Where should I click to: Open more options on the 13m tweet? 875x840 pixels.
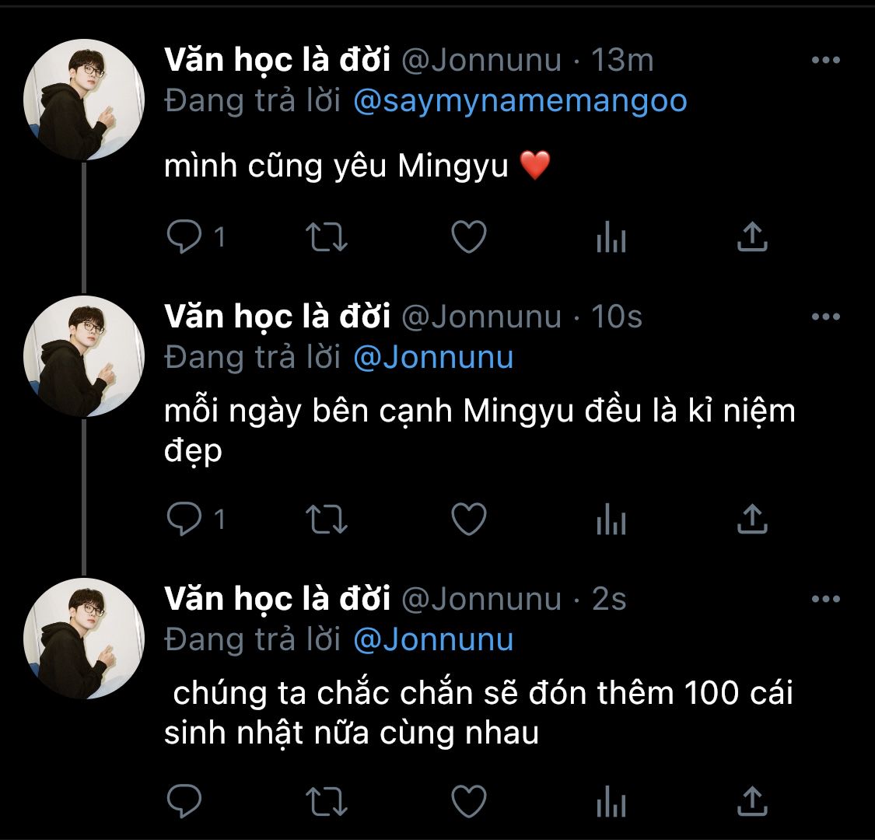point(825,61)
